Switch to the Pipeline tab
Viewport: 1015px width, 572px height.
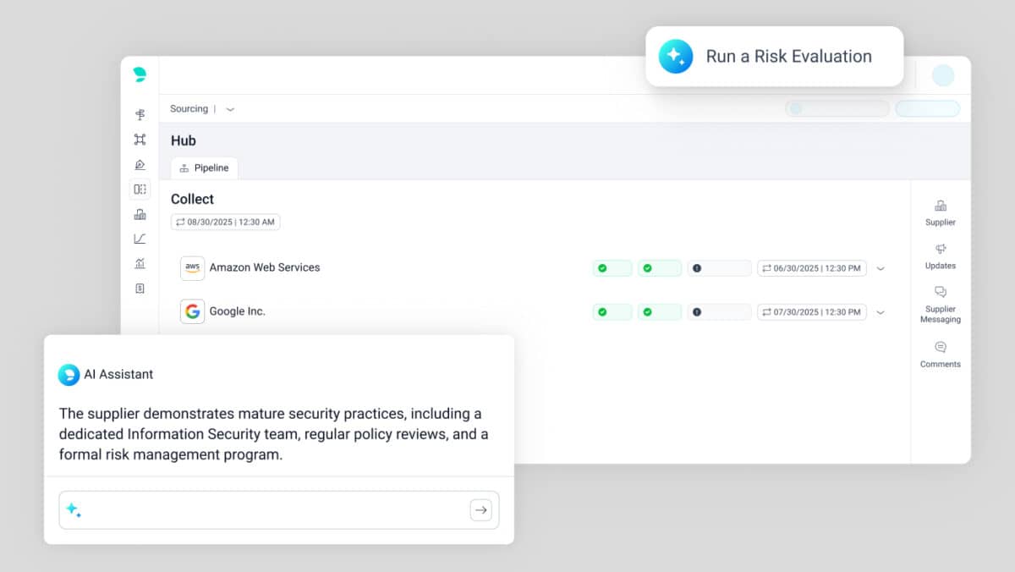click(204, 168)
